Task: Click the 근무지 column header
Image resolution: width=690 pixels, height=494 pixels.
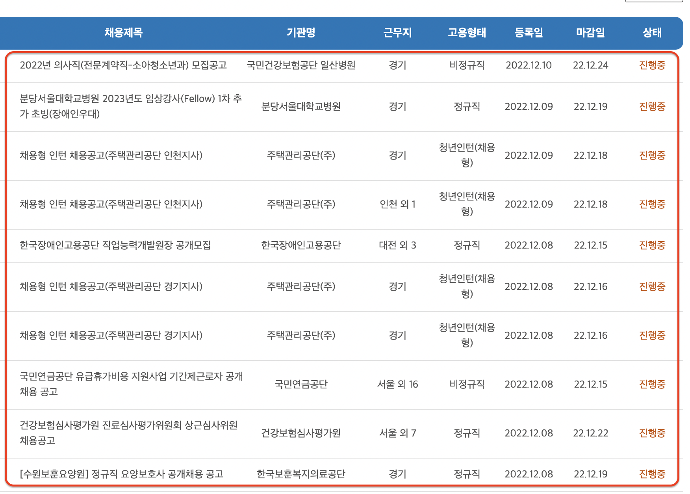Action: 397,32
